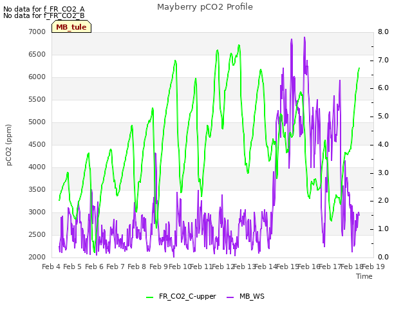Viewport: 412px width, 309px height.
Task: Click the 2000 left-axis tick label
Action: pos(37,257)
